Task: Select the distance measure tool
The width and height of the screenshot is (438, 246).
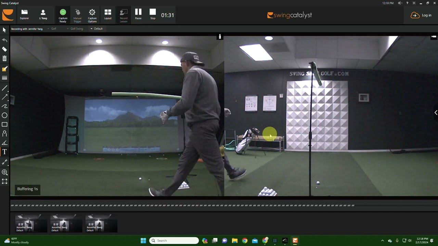Action: 4,162
